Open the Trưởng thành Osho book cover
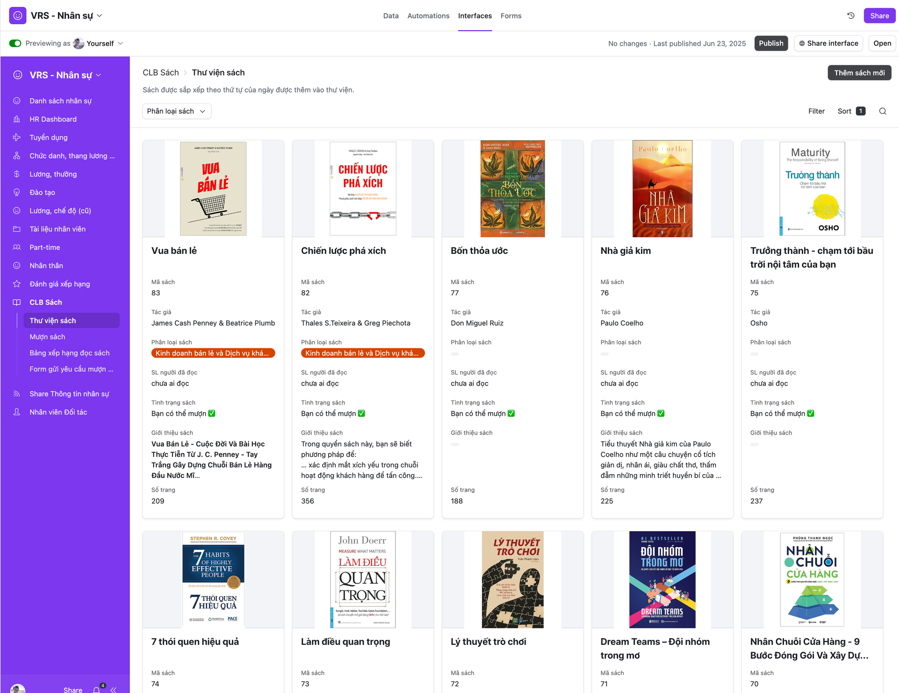The width and height of the screenshot is (899, 693). click(812, 189)
